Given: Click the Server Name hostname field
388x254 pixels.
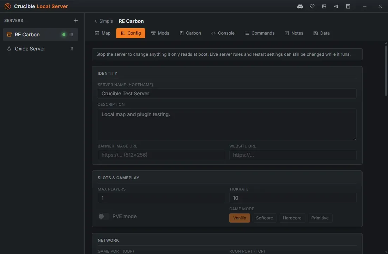Looking at the screenshot, I should point(227,93).
